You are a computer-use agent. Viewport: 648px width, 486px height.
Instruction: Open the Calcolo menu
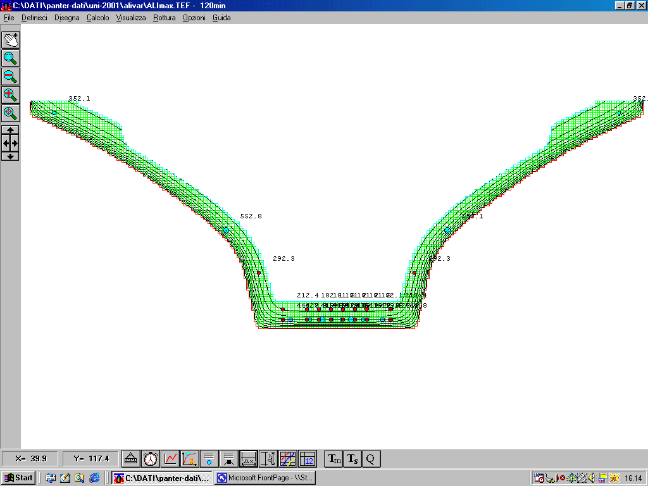point(97,18)
